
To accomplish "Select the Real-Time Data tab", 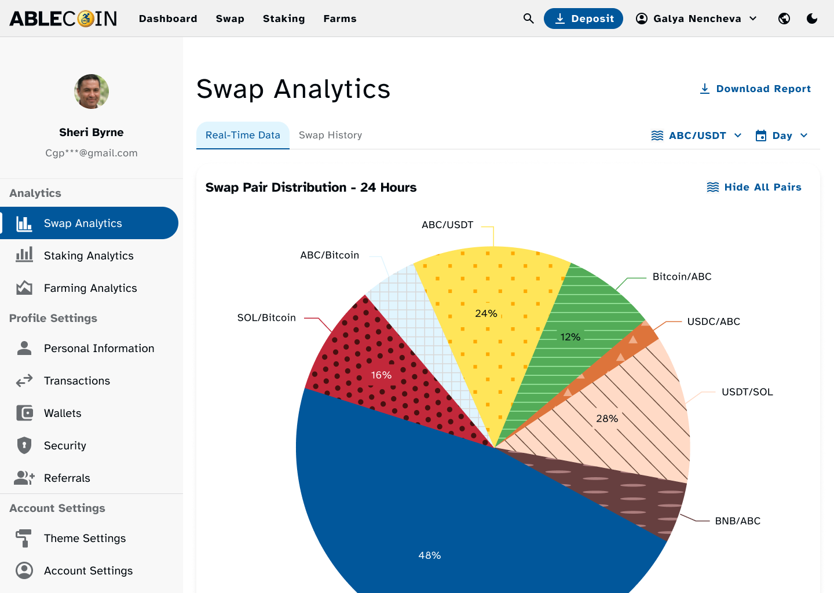I will pos(243,136).
